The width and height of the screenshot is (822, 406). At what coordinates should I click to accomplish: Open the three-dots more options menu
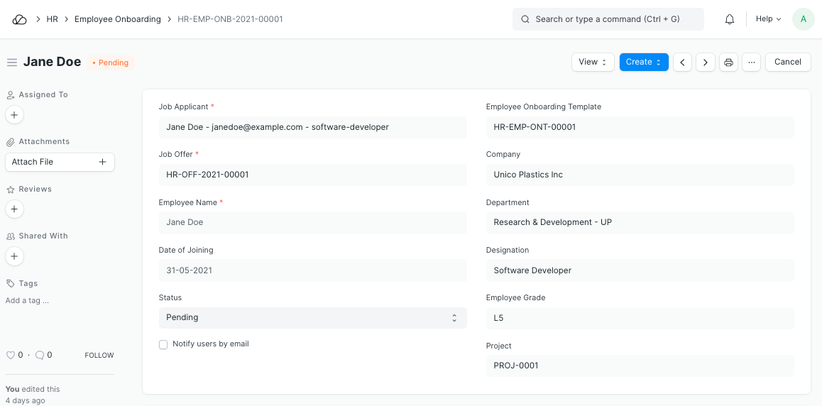(751, 62)
